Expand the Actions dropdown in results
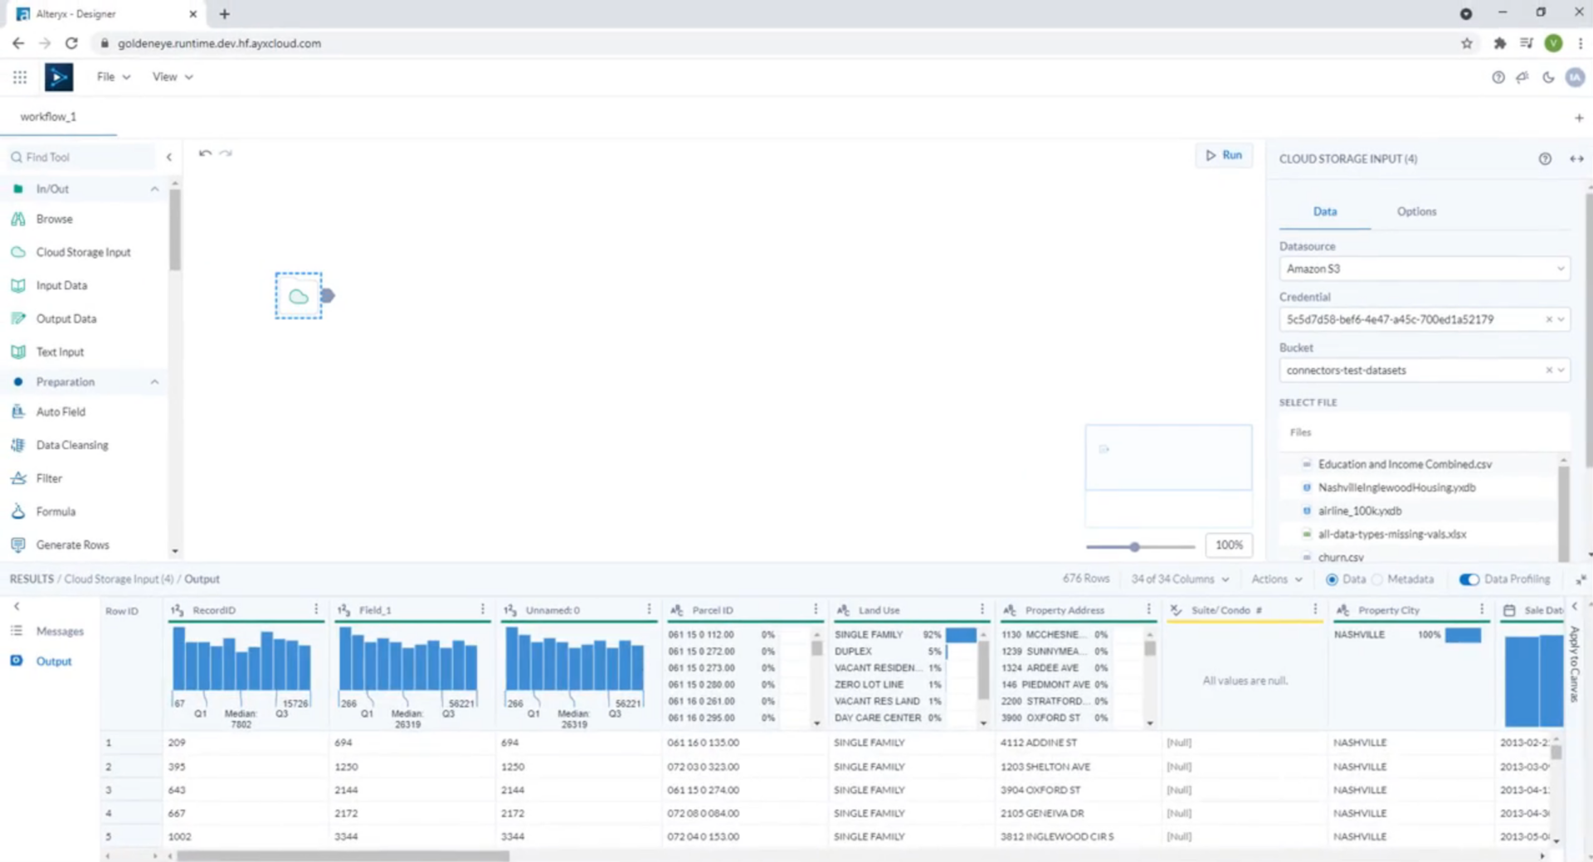Viewport: 1593px width, 862px height. 1276,579
